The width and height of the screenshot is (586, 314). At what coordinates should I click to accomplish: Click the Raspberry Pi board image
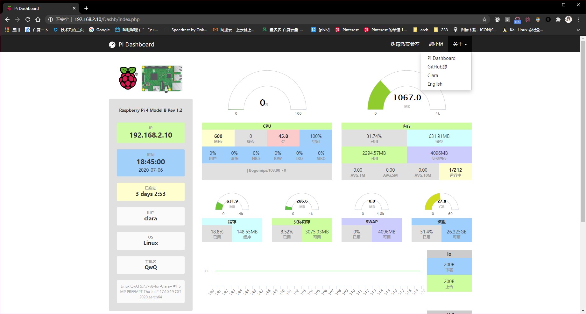click(162, 79)
